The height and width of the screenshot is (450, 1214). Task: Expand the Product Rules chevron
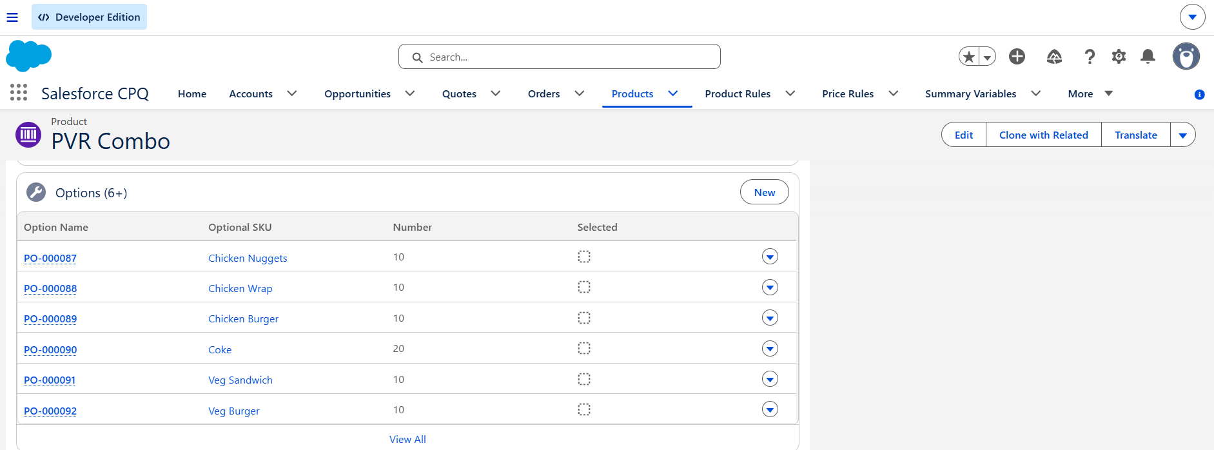790,93
